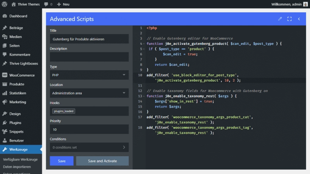Expand the 0 conditions set row
Viewport: 310px width, 174px height.
pos(89,147)
